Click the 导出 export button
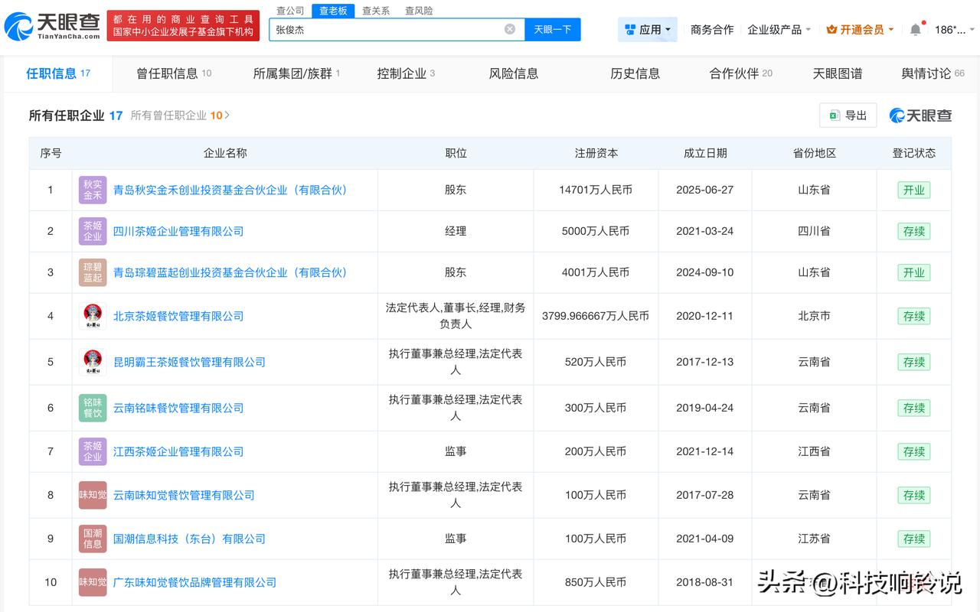This screenshot has width=980, height=612. [x=848, y=116]
